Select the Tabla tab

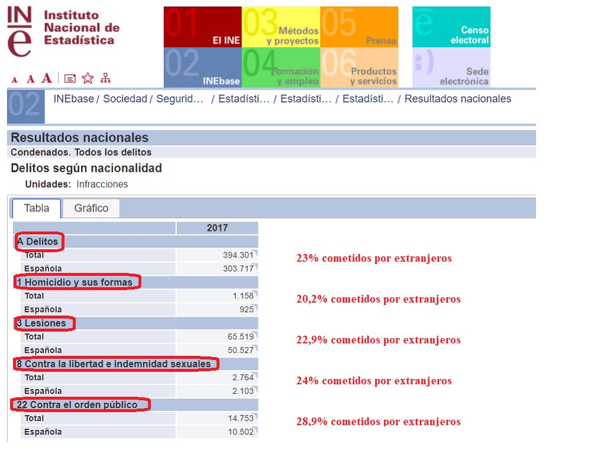[37, 208]
